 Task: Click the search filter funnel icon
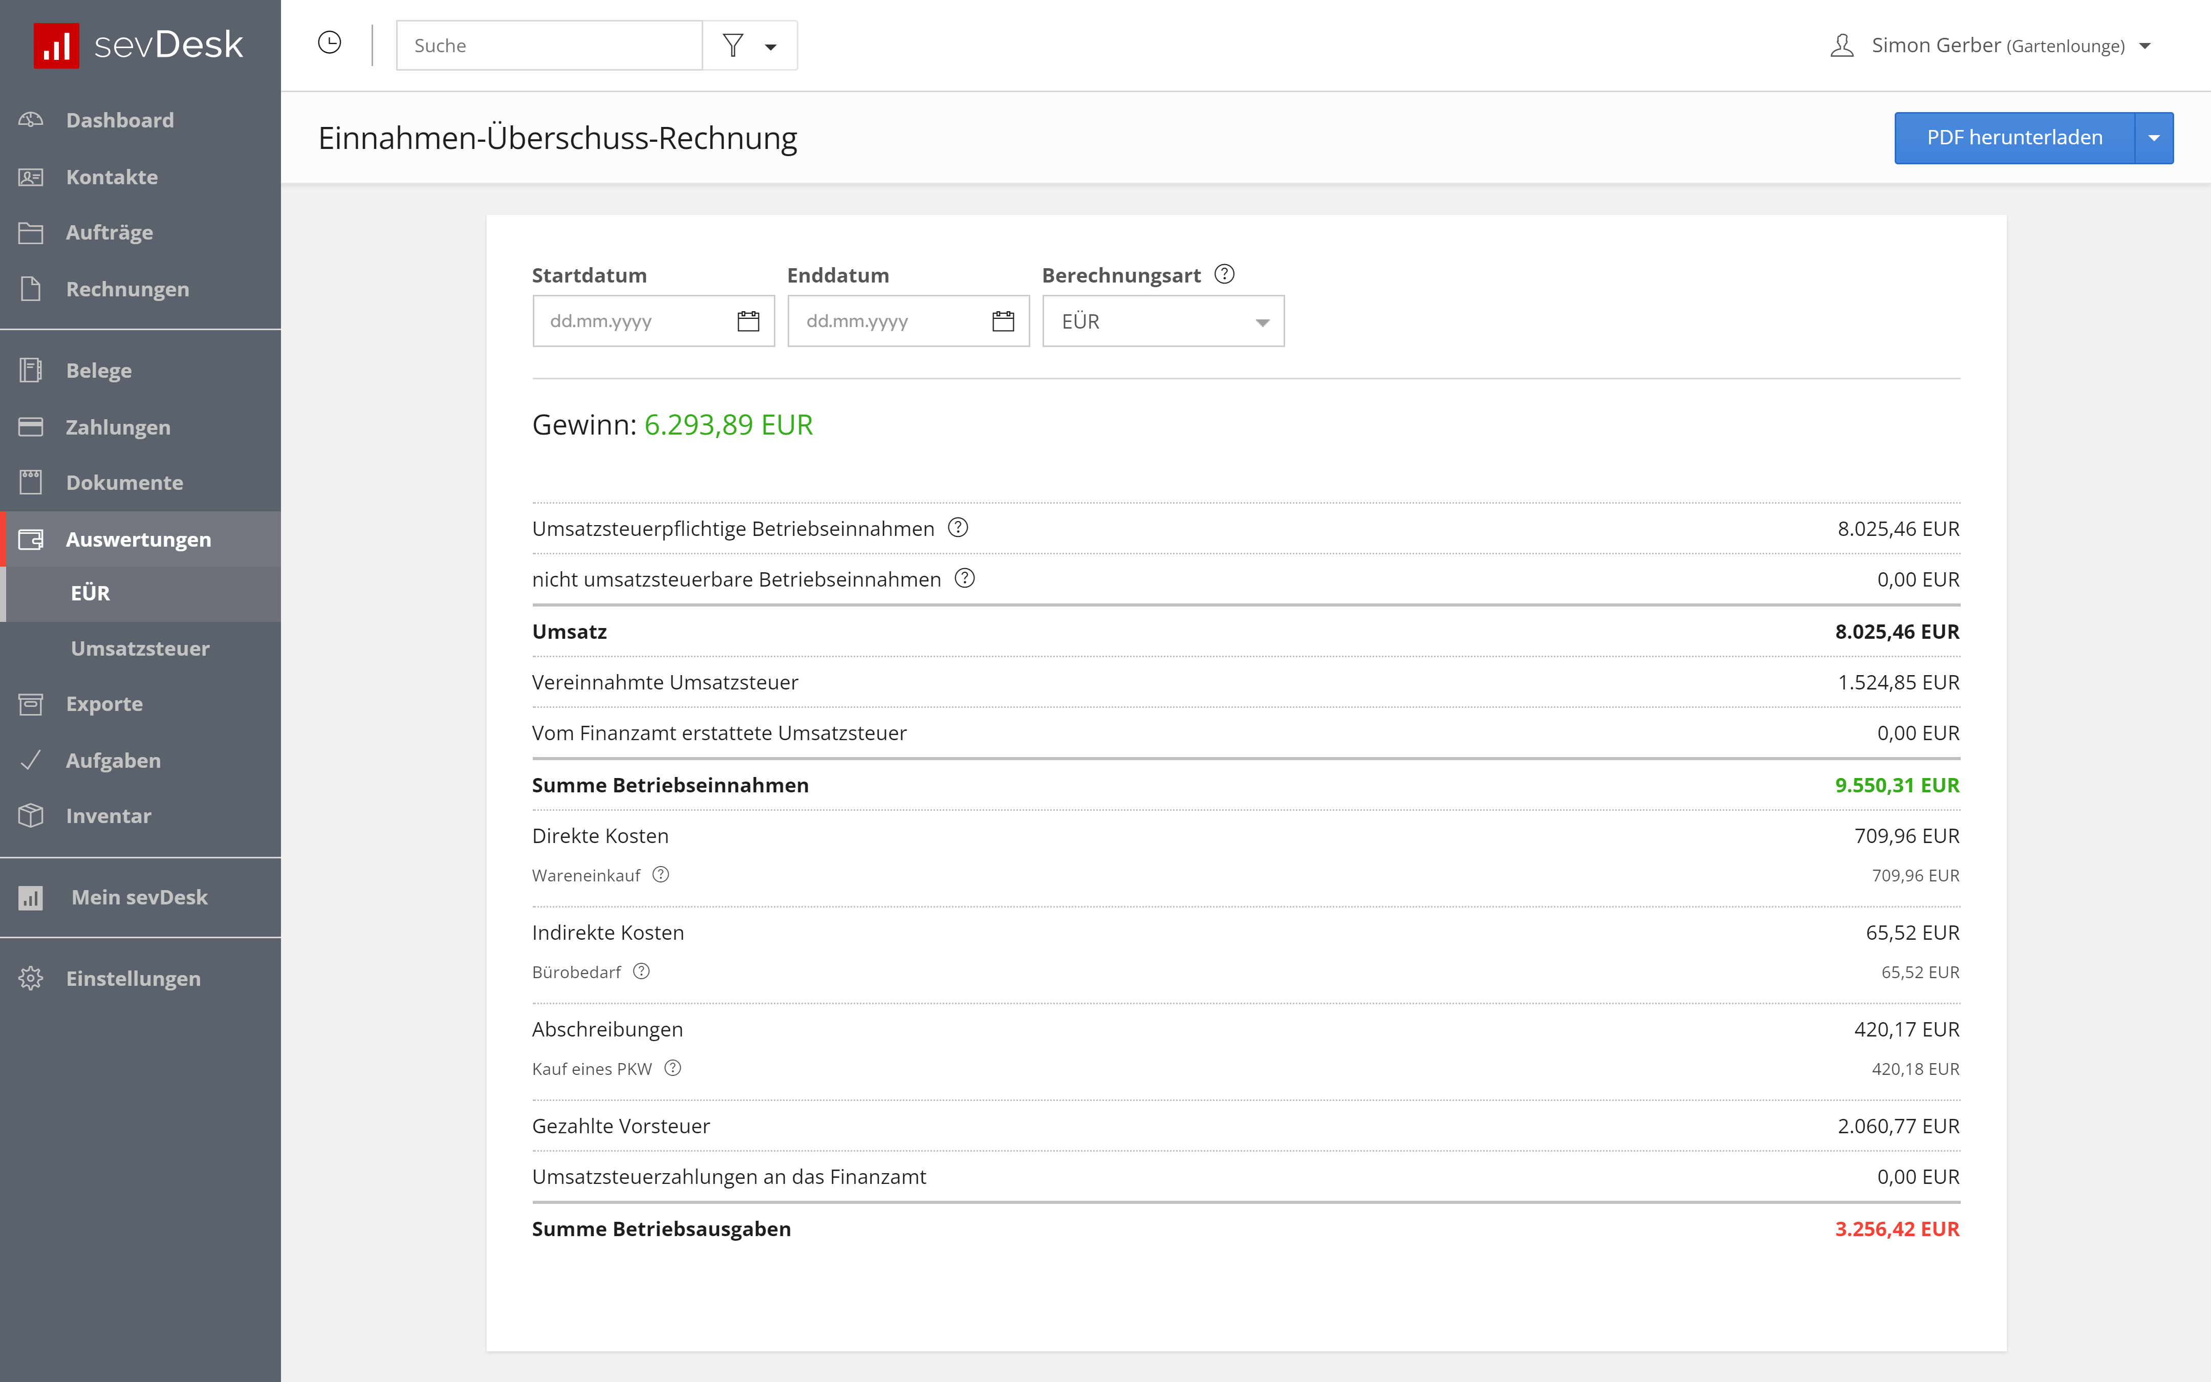point(733,45)
